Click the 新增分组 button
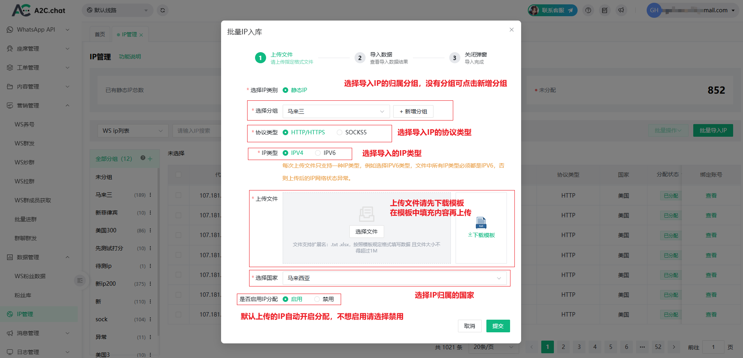 (413, 111)
